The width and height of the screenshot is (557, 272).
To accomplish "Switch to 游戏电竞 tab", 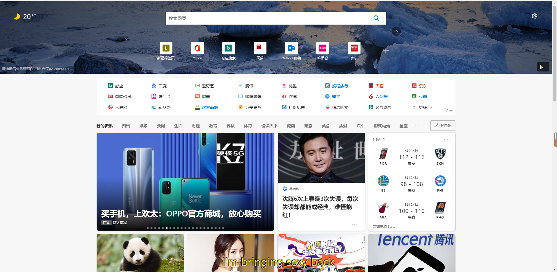I will (x=382, y=126).
